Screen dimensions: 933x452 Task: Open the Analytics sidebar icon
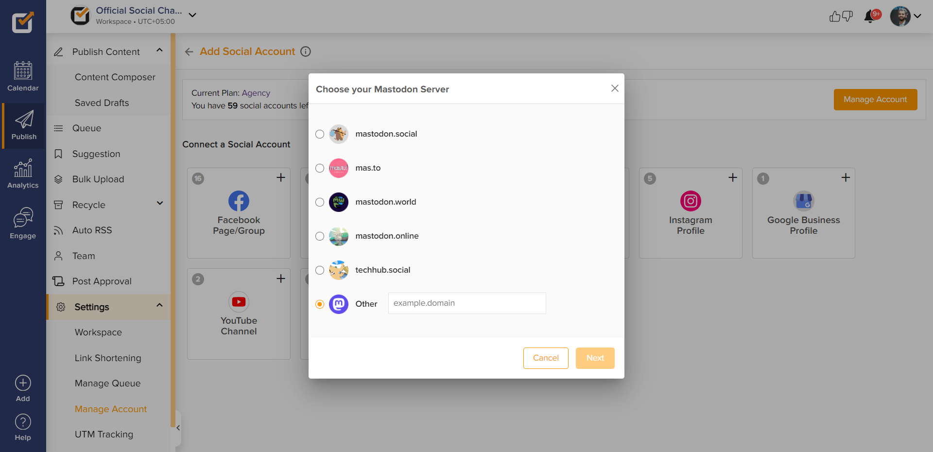(x=23, y=174)
